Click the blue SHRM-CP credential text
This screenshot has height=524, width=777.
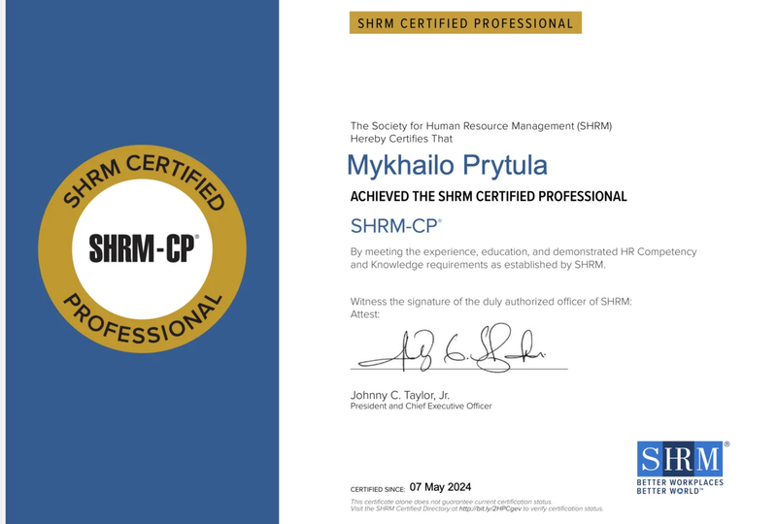396,226
